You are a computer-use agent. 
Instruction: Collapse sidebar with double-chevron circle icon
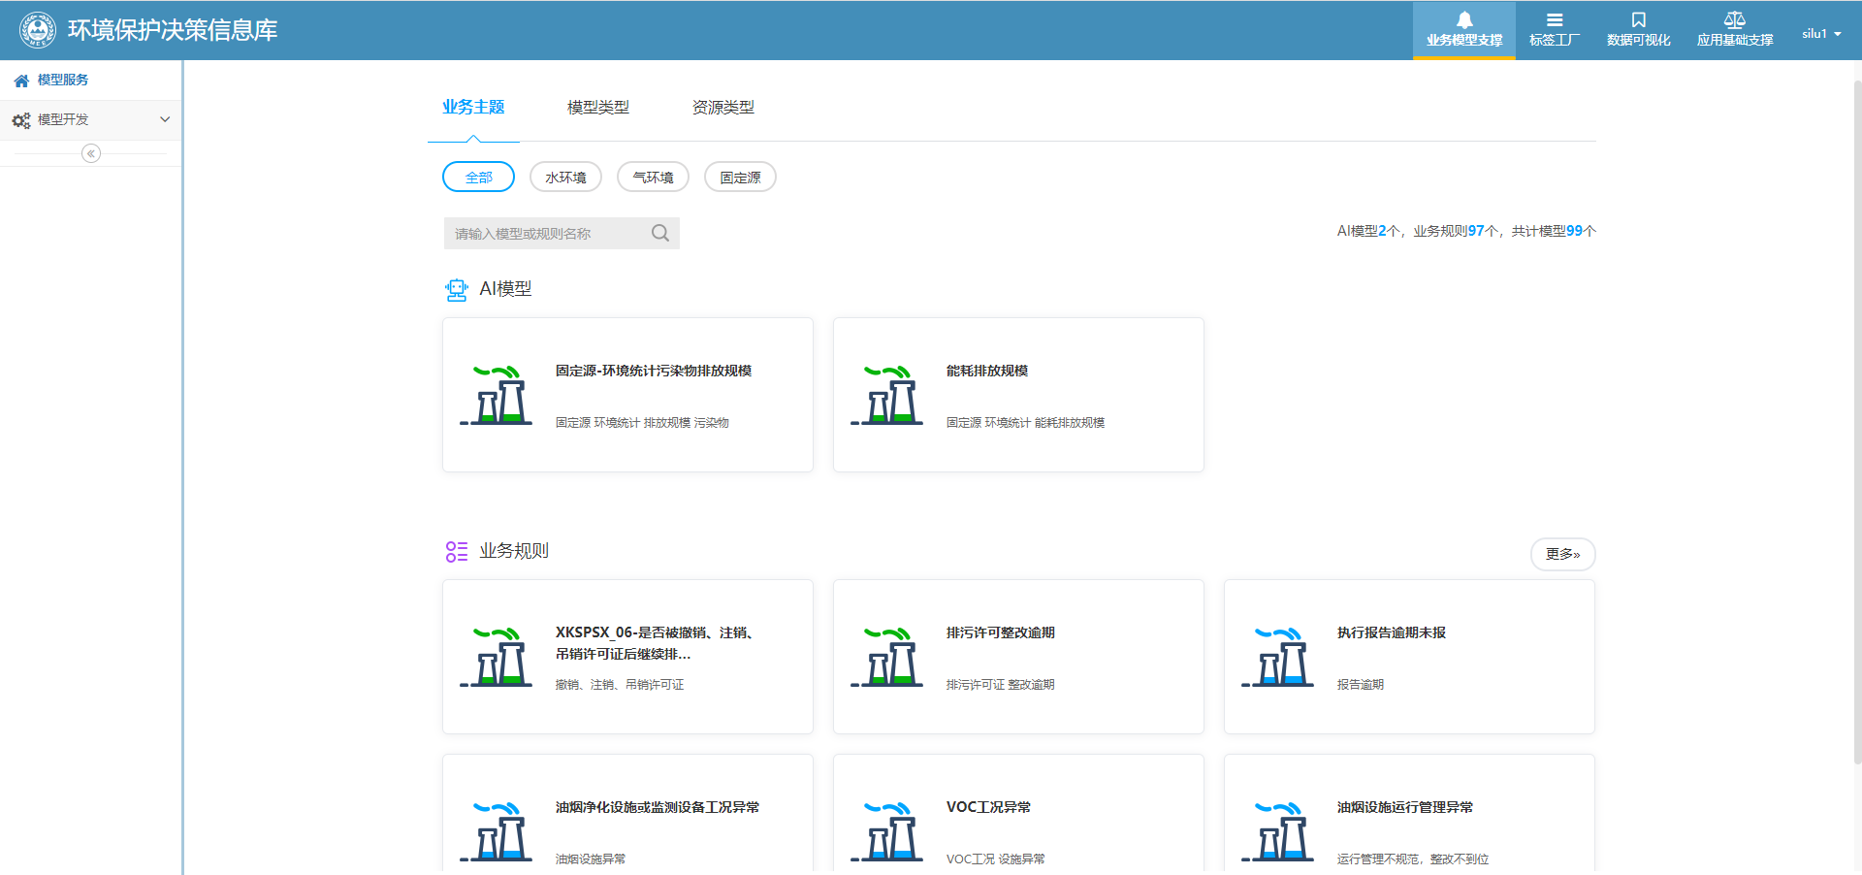click(91, 153)
